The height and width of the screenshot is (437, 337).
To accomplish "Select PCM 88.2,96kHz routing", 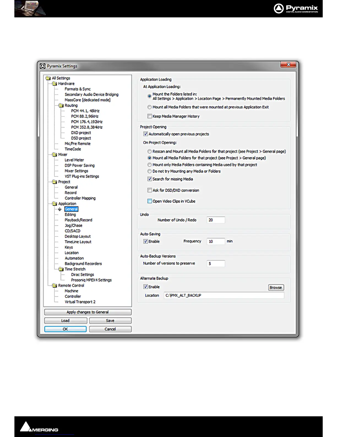I will tap(85, 116).
